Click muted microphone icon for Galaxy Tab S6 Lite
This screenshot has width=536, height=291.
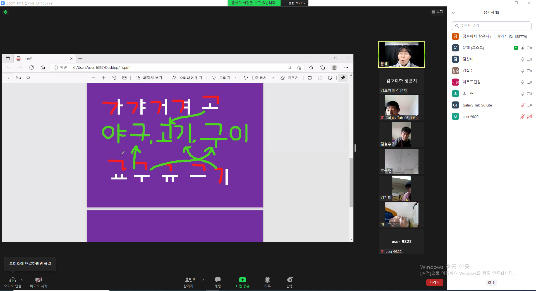click(x=522, y=105)
